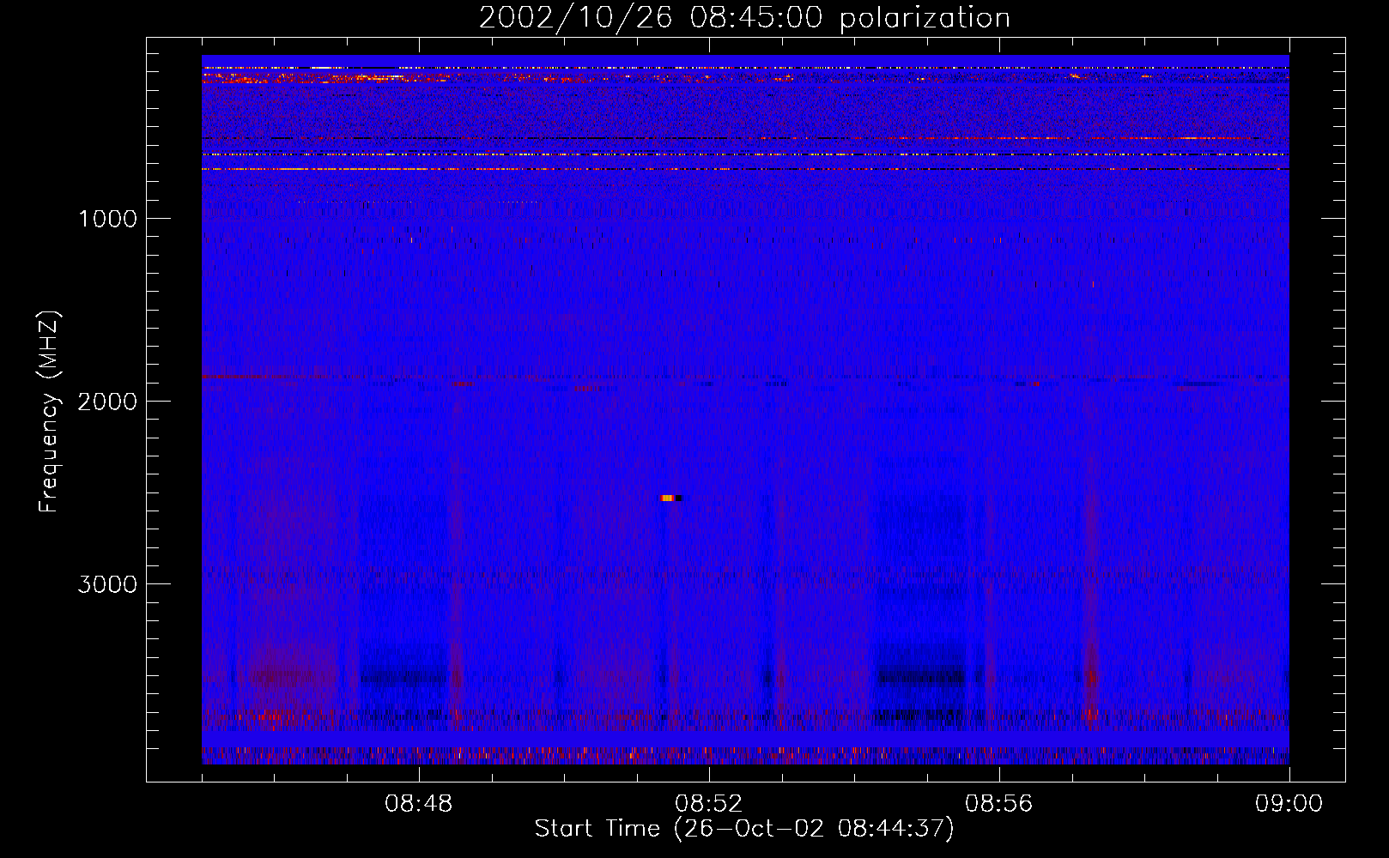Click the 1000 frequency tick label

[108, 219]
